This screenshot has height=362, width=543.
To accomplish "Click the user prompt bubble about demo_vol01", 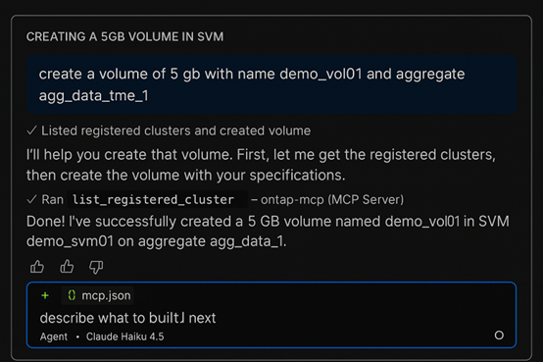I will [x=271, y=84].
